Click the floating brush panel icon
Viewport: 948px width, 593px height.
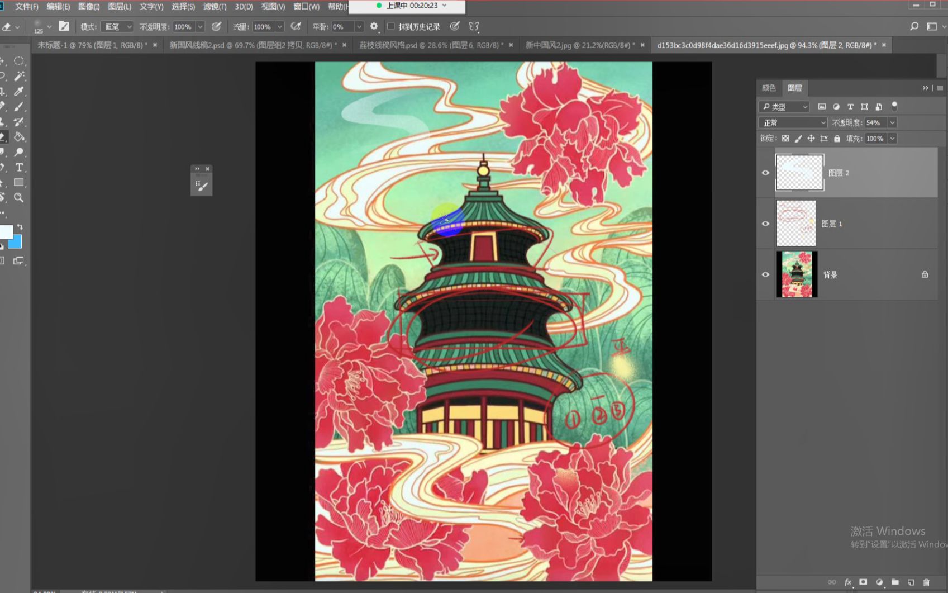202,186
